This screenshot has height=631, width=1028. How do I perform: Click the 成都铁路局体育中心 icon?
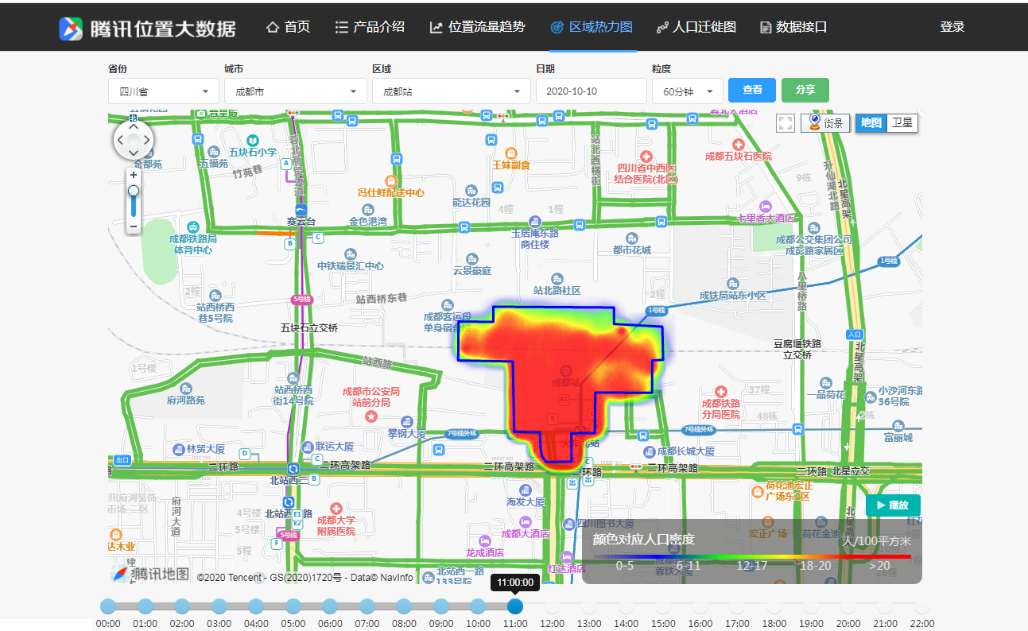[x=192, y=226]
